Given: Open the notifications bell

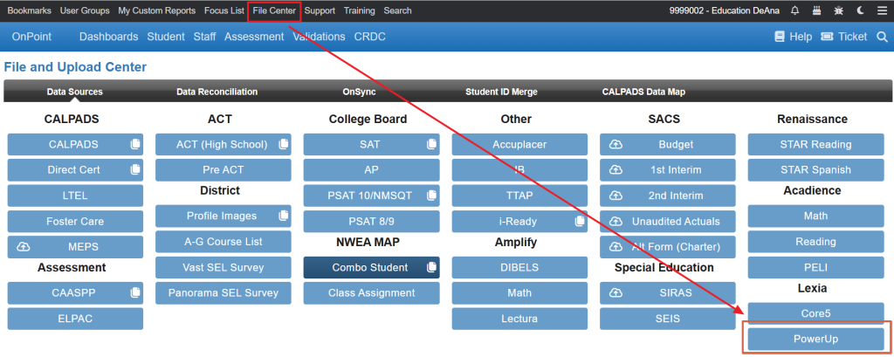Looking at the screenshot, I should 794,11.
